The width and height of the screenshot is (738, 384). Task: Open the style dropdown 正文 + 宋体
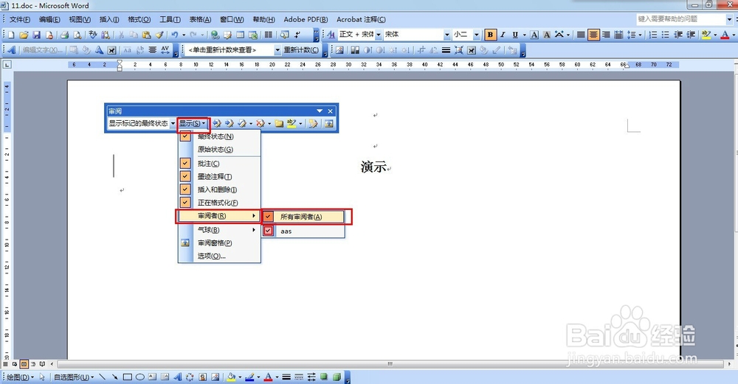pyautogui.click(x=379, y=35)
